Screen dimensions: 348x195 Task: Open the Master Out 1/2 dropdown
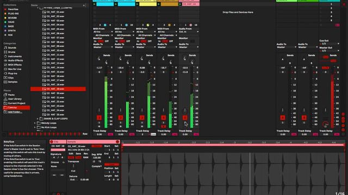329,50
